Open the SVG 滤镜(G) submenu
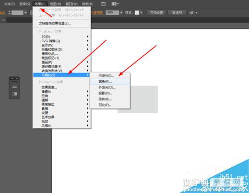The width and height of the screenshot is (249, 193). 62,41
